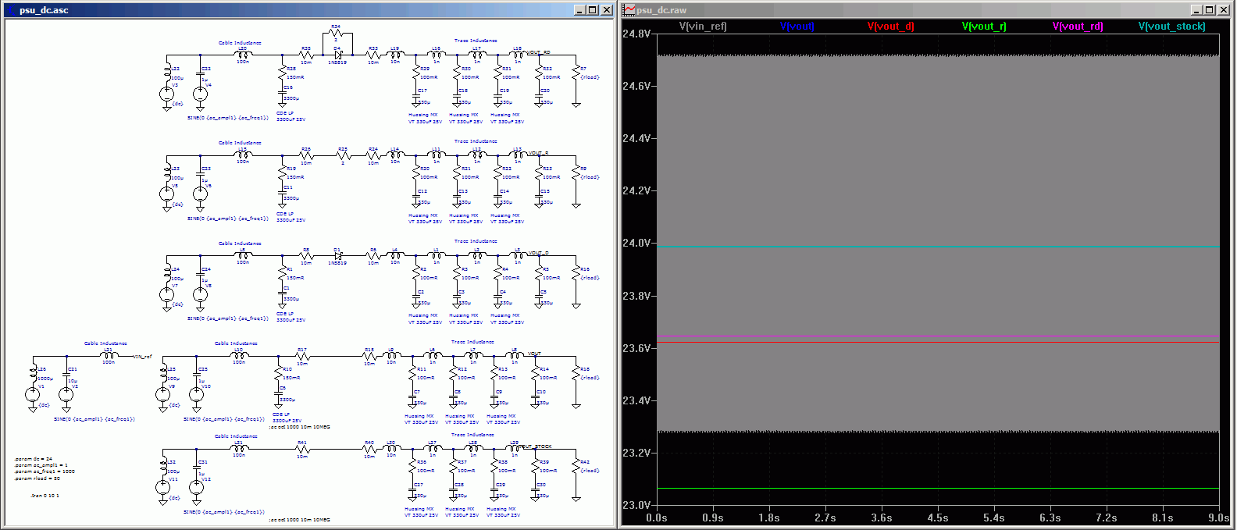Viewport: 1237px width, 530px height.
Task: Select diode D1 1N5819 in third circuit
Action: click(338, 255)
